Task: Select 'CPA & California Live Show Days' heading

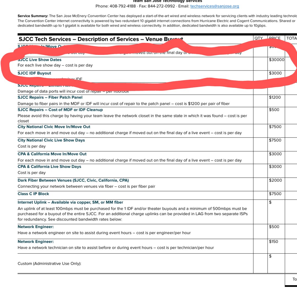Action: pos(49,167)
